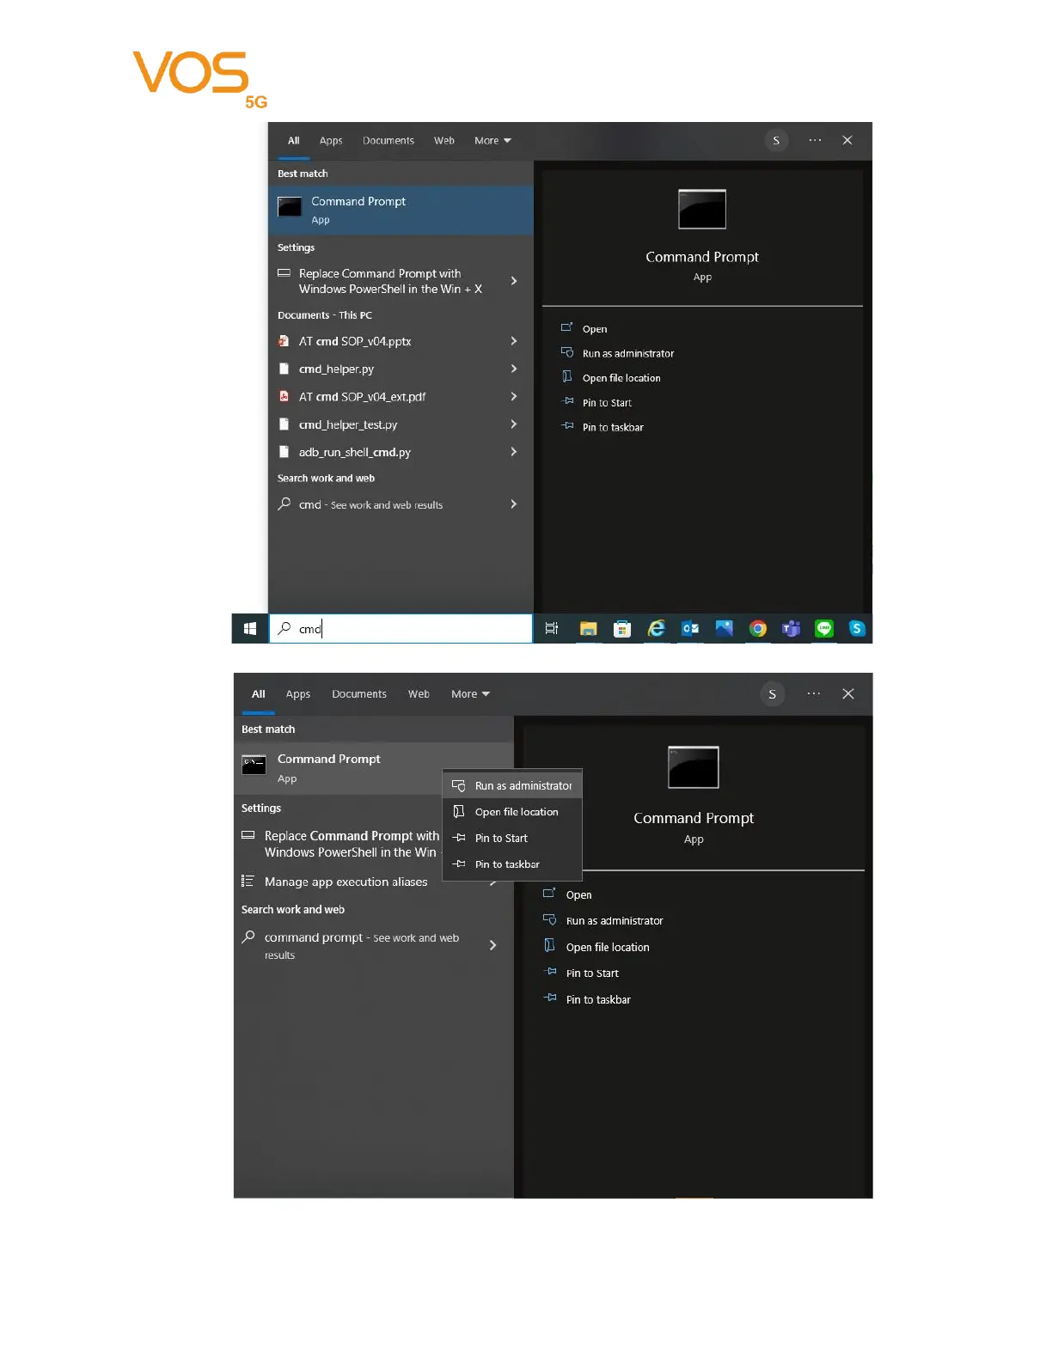1052x1361 pixels.
Task: Click Pin to taskbar in upper details pane
Action: pyautogui.click(x=613, y=427)
